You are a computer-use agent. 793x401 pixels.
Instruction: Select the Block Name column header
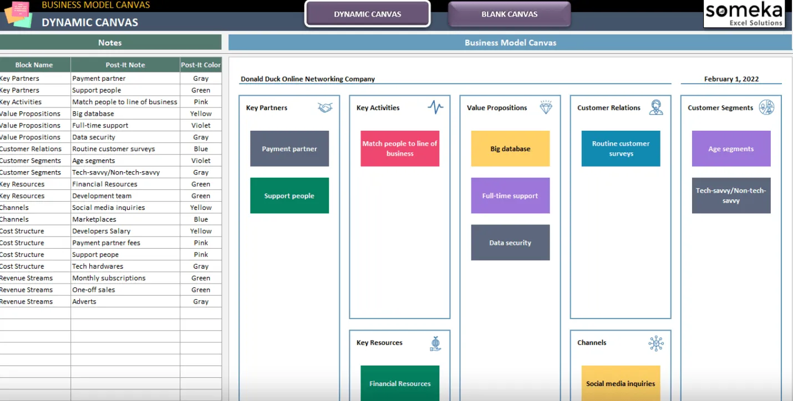(34, 65)
